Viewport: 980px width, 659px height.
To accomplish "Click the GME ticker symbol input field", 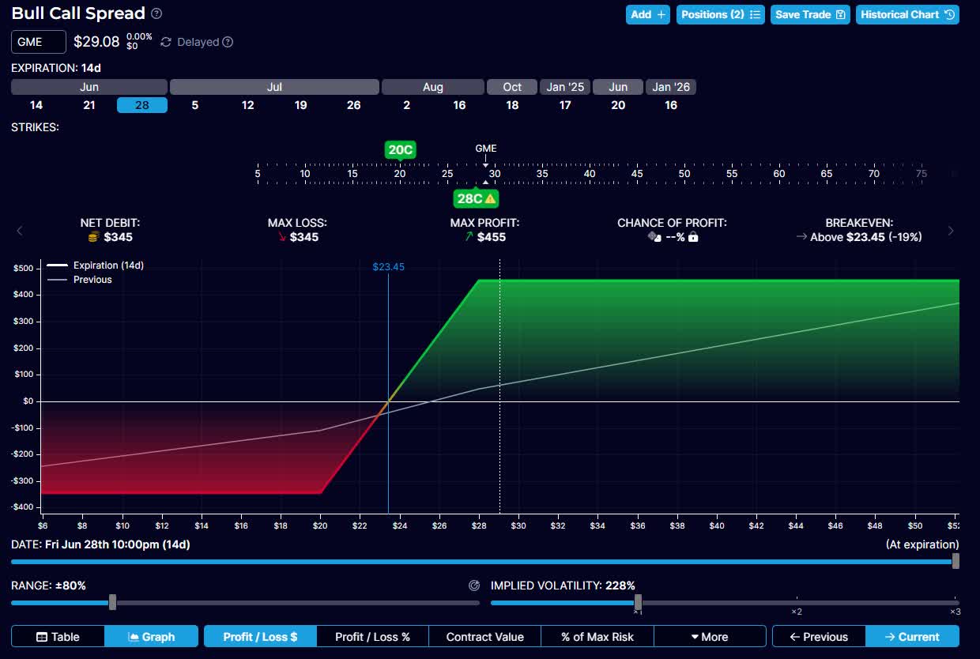I will point(39,42).
